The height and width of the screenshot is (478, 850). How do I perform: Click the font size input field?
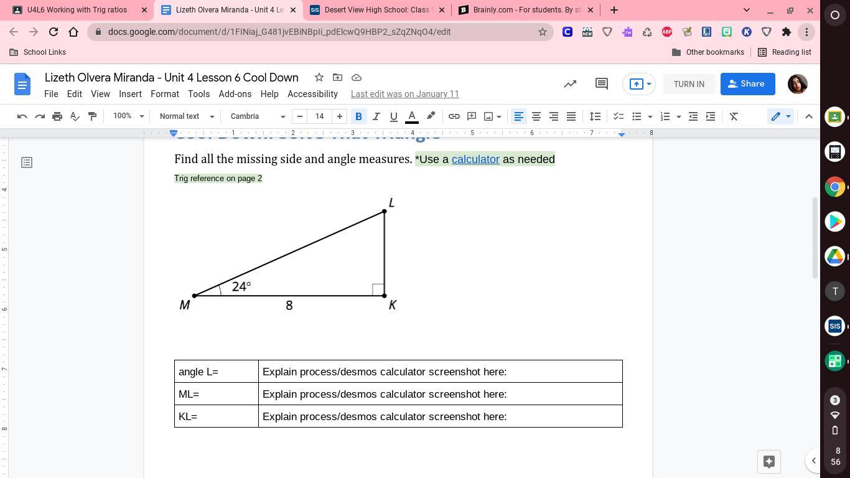point(320,116)
